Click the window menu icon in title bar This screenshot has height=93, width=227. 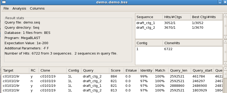coord(4,2)
